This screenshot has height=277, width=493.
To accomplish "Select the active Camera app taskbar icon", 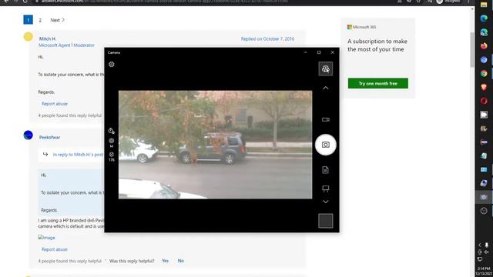I will [484, 197].
